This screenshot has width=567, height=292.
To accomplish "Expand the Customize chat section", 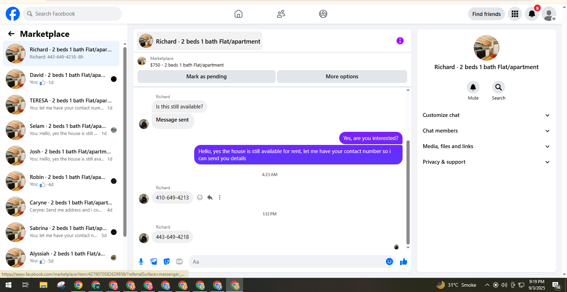I will tap(487, 115).
